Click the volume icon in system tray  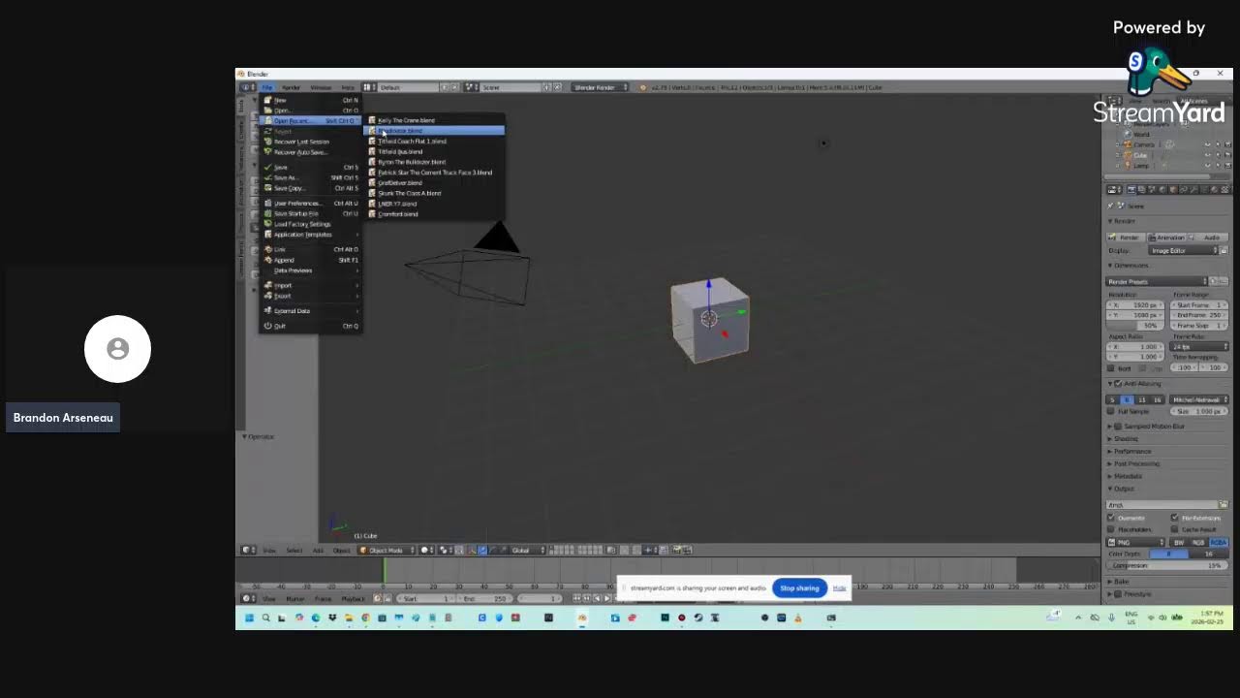pos(1162,618)
